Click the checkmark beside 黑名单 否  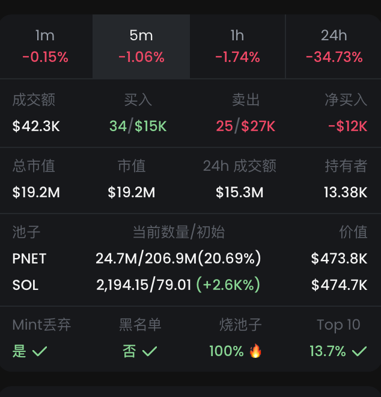pyautogui.click(x=150, y=351)
